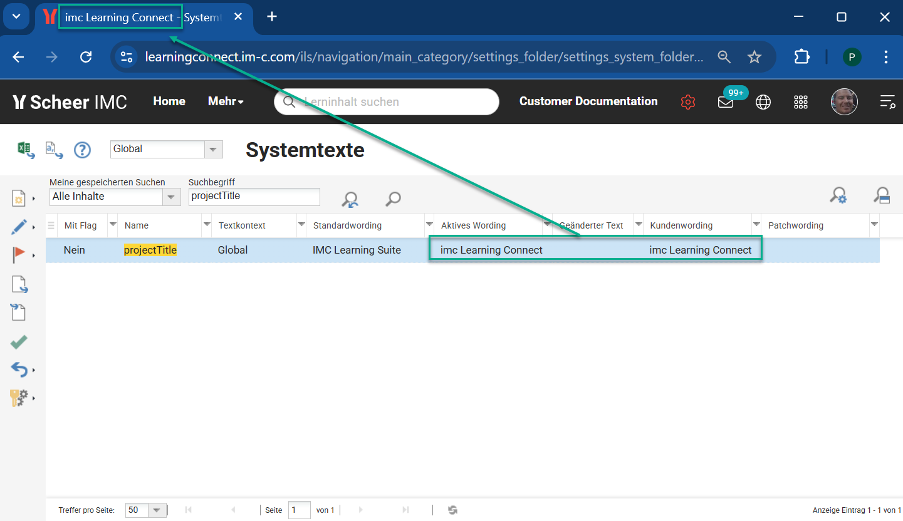903x521 pixels.
Task: Open the 'Mehr' menu in the navigation bar
Action: tap(225, 101)
